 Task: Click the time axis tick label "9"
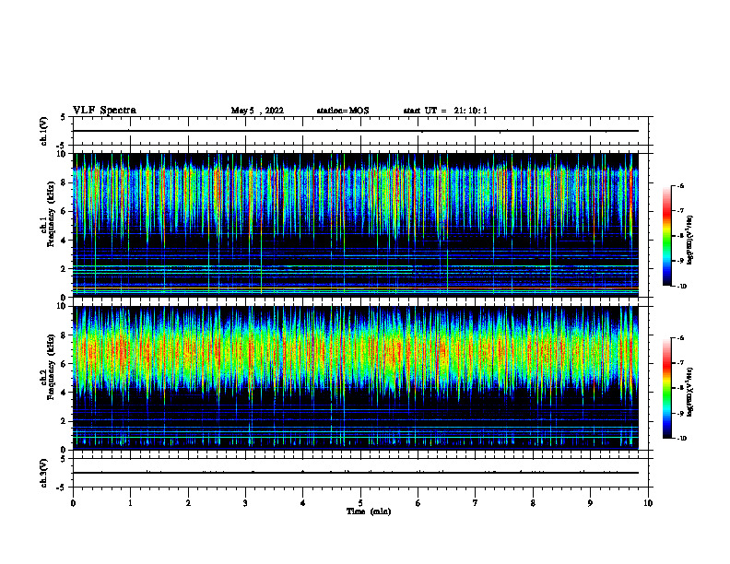(590, 503)
